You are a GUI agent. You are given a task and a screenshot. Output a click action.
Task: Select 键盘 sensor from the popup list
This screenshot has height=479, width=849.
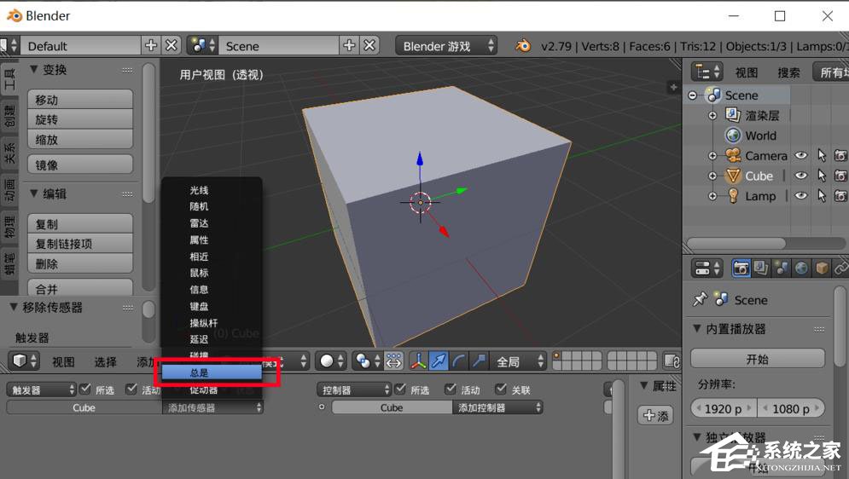[x=199, y=306]
